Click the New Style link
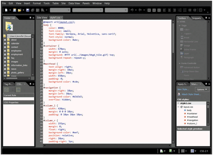 (183, 90)
